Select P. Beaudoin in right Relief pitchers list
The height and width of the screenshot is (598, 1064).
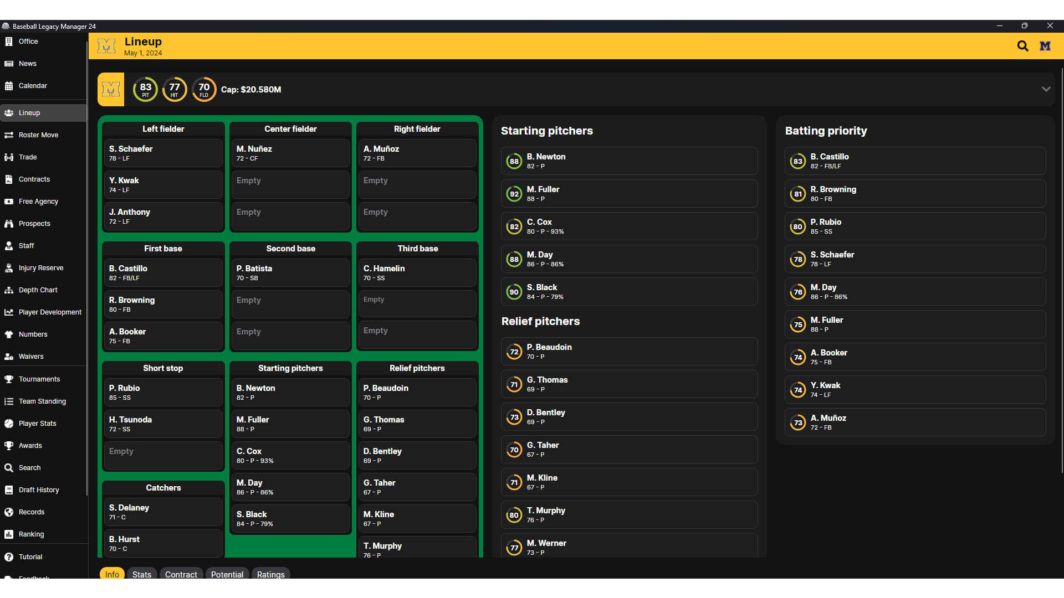tap(630, 352)
